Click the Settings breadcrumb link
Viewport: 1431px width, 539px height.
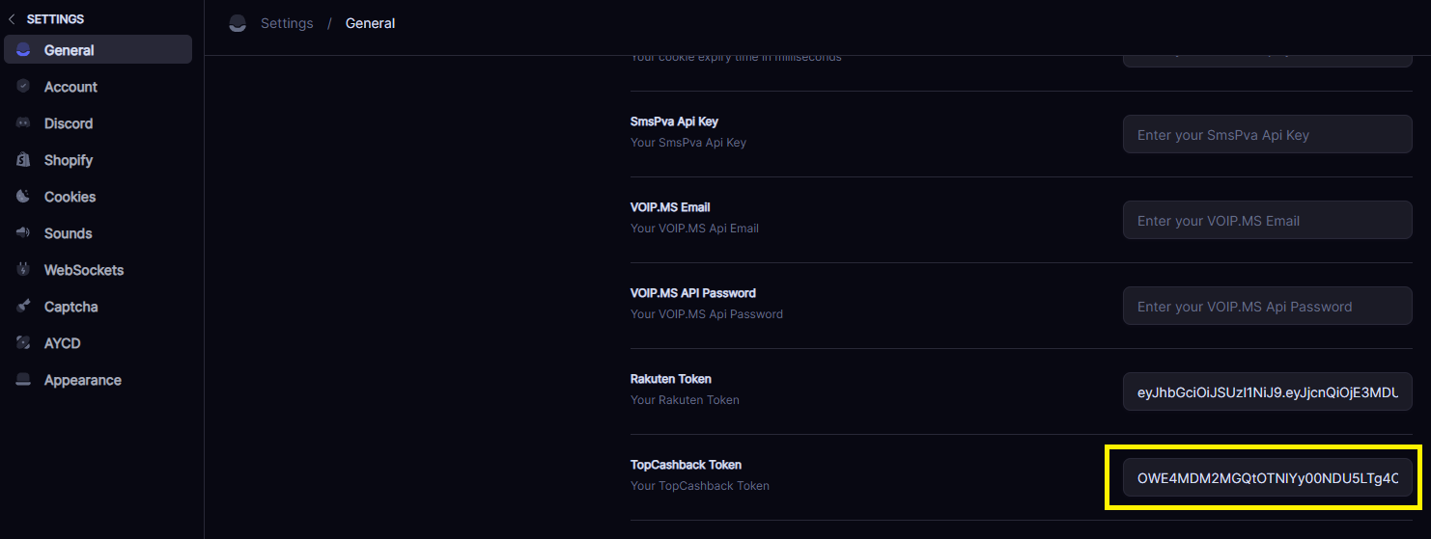287,23
